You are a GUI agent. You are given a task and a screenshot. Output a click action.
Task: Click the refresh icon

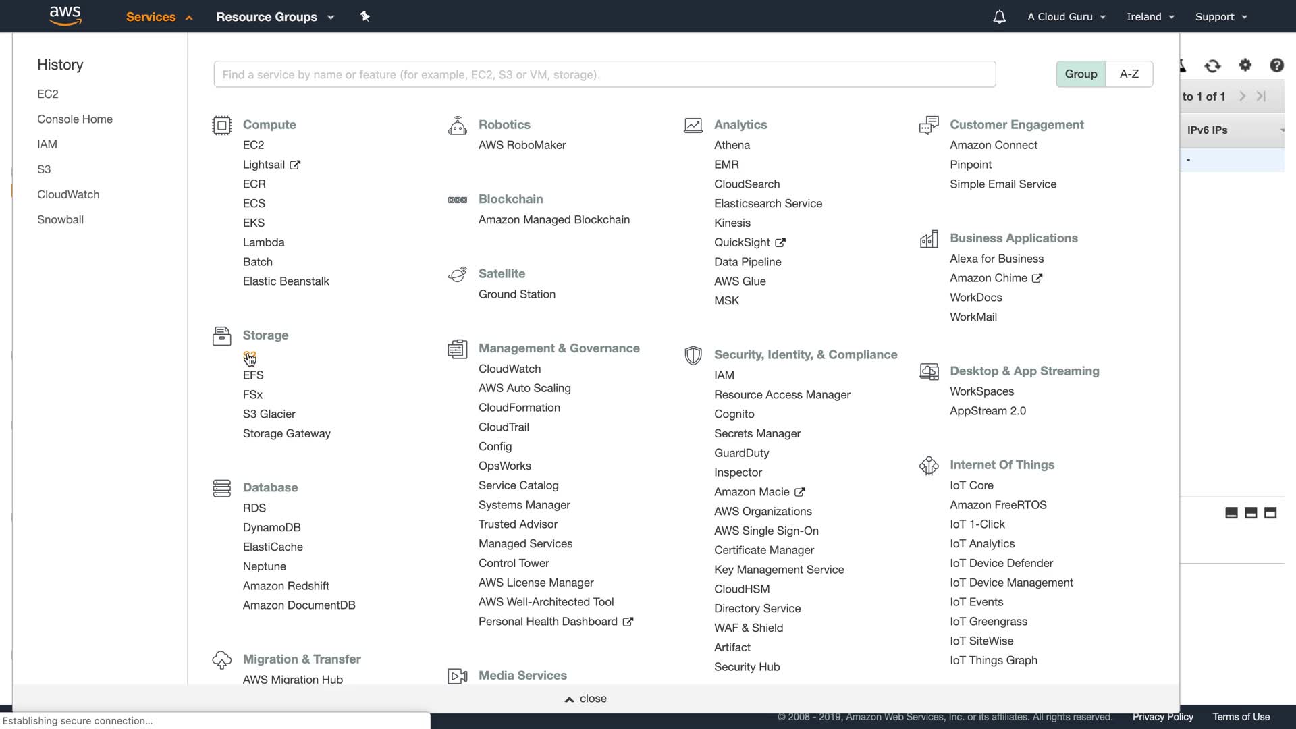(1212, 65)
